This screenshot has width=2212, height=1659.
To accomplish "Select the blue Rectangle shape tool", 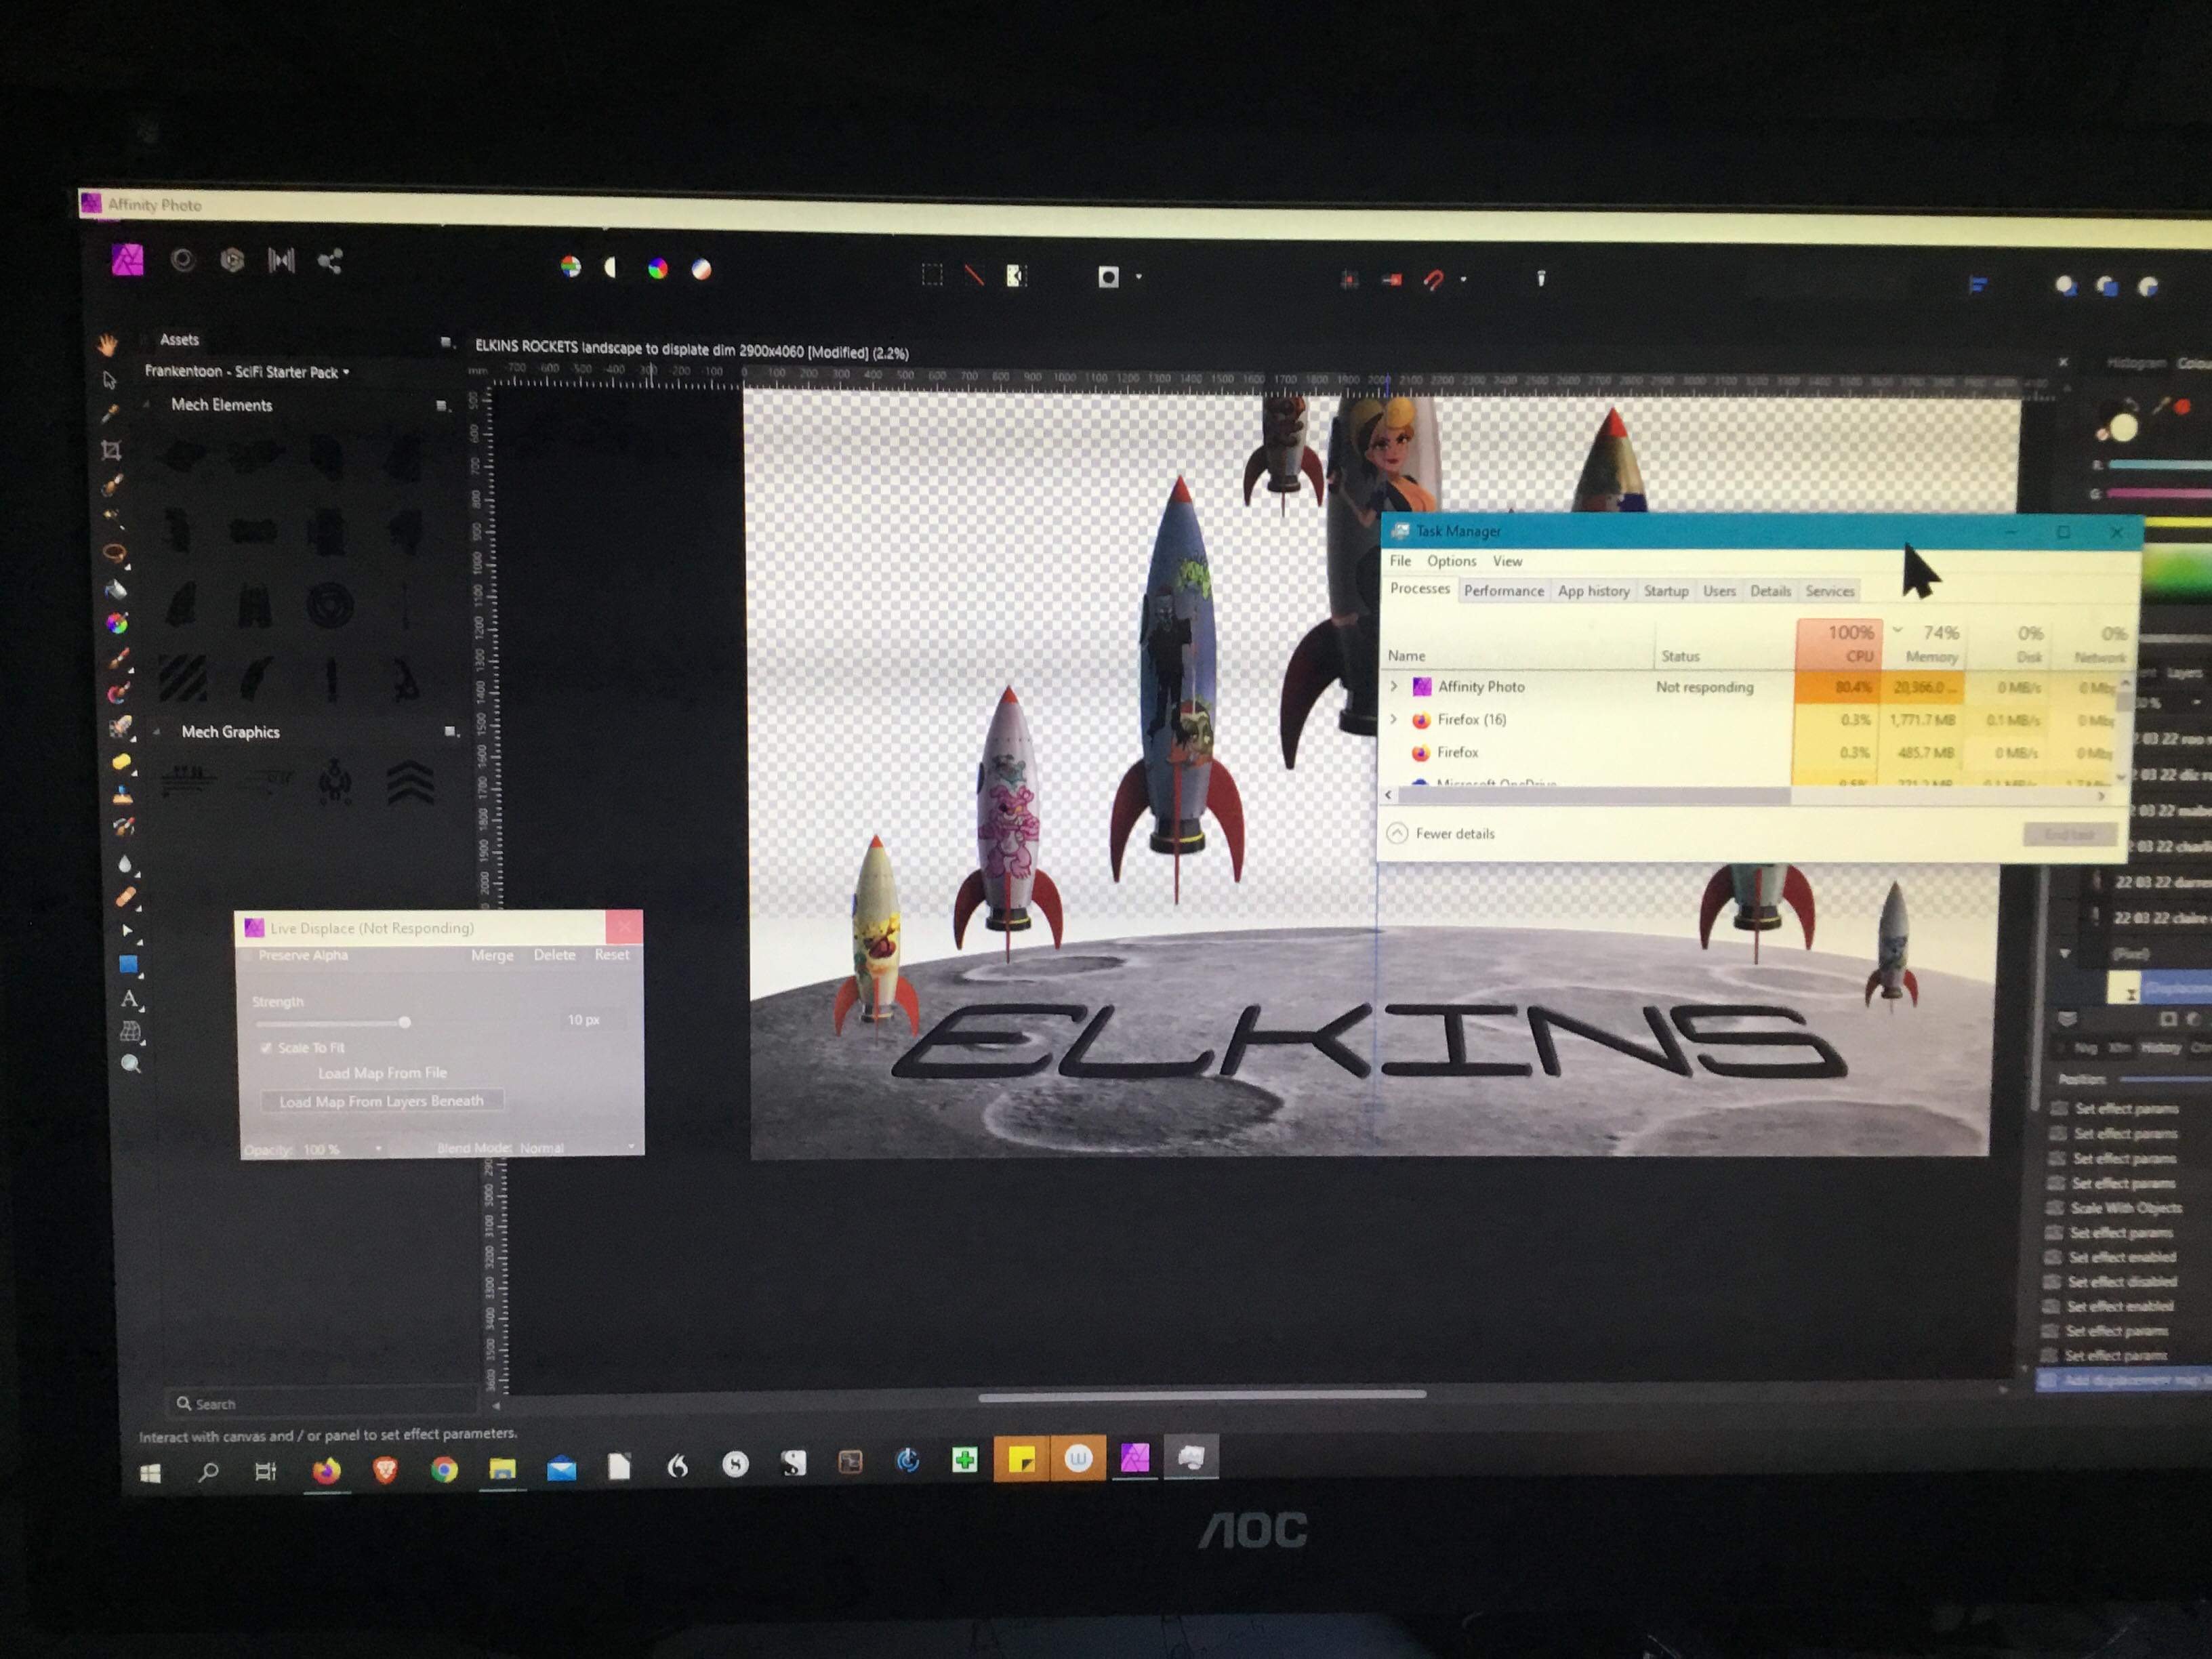I will 128,964.
